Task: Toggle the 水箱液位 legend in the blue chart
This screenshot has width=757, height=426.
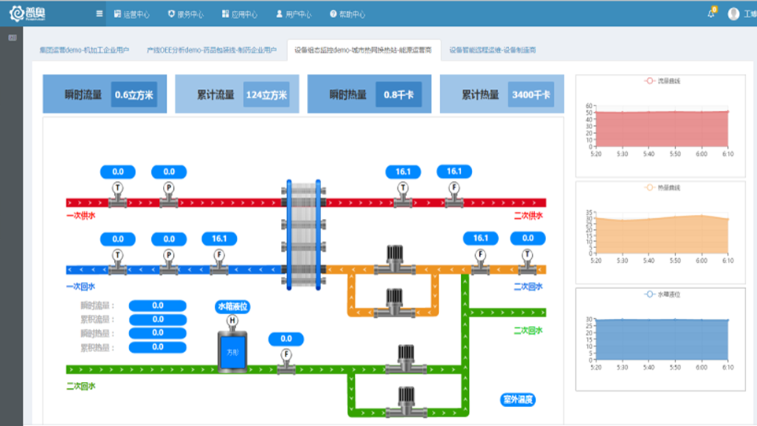Action: pos(662,294)
